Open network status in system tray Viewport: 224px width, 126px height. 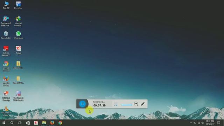199,123
